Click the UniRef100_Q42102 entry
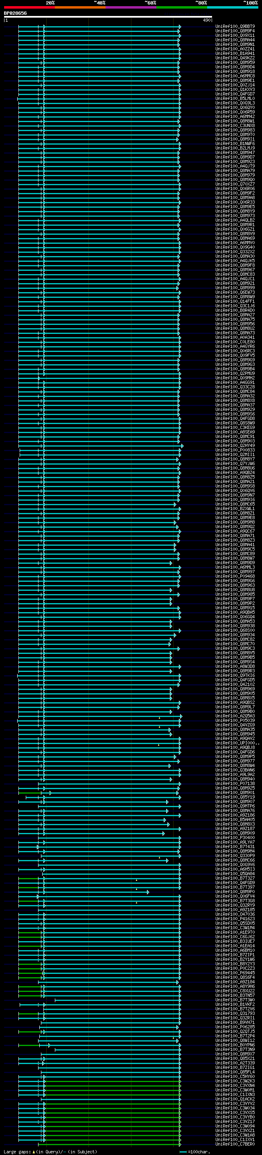The height and width of the screenshot is (1155, 262). 235,685
